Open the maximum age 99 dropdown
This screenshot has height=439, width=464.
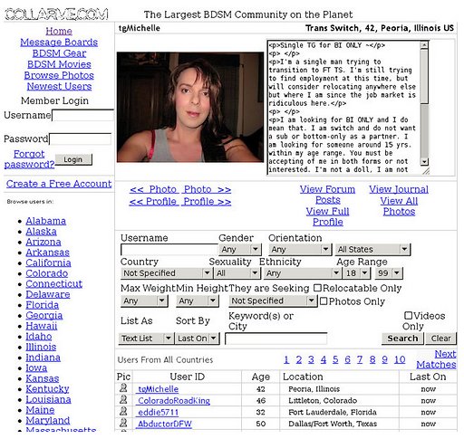[x=389, y=273]
